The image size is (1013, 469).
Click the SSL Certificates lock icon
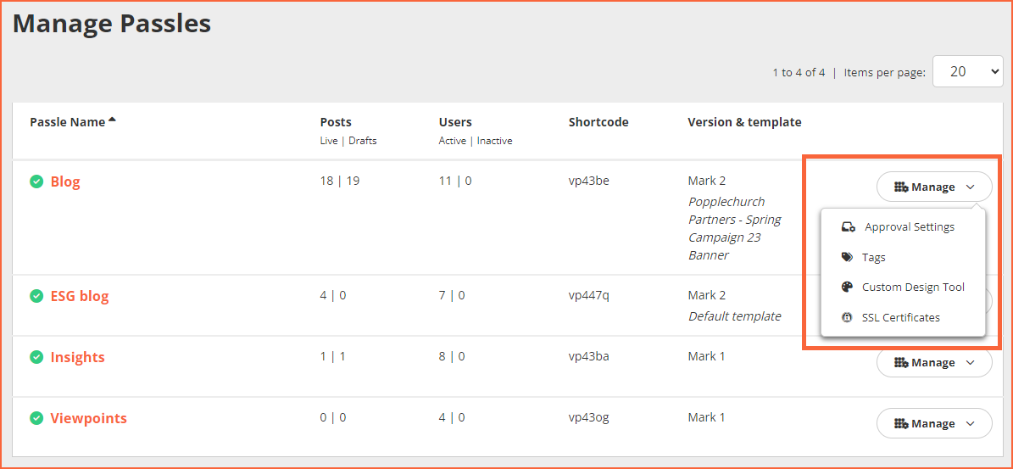[x=847, y=317]
